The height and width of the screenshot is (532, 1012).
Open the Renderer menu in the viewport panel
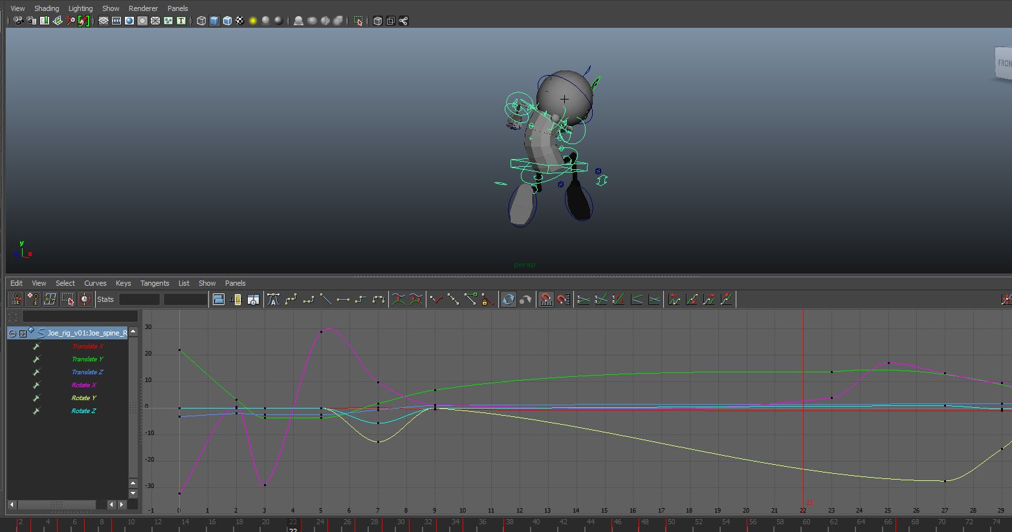click(143, 8)
